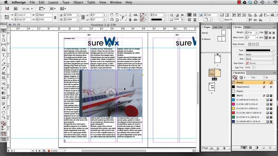Image resolution: width=278 pixels, height=156 pixels.
Task: Open the Layout menu
Action: coord(53,2)
